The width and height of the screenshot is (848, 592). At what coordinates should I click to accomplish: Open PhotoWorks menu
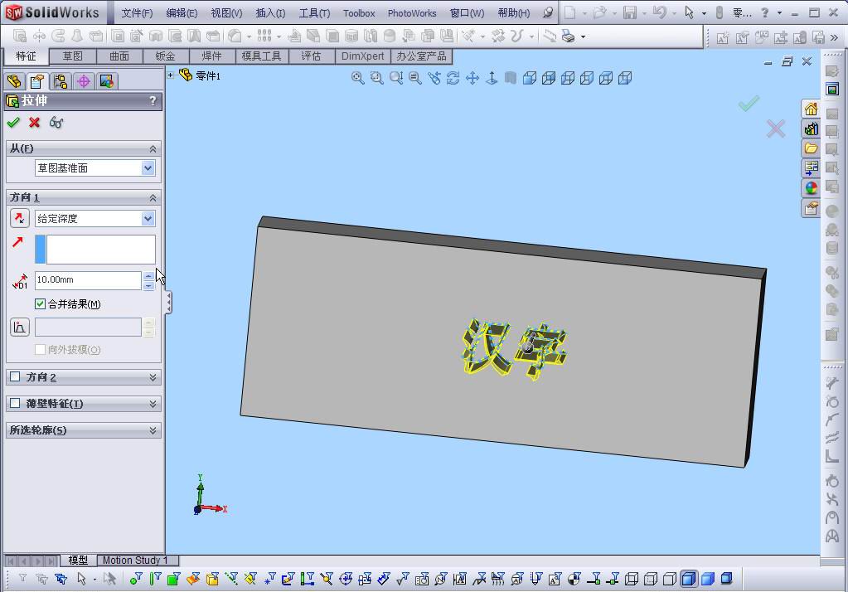click(412, 13)
